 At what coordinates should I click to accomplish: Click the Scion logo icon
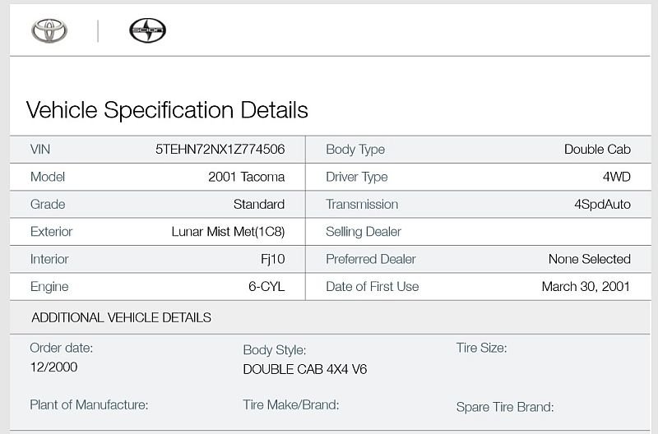click(x=148, y=30)
